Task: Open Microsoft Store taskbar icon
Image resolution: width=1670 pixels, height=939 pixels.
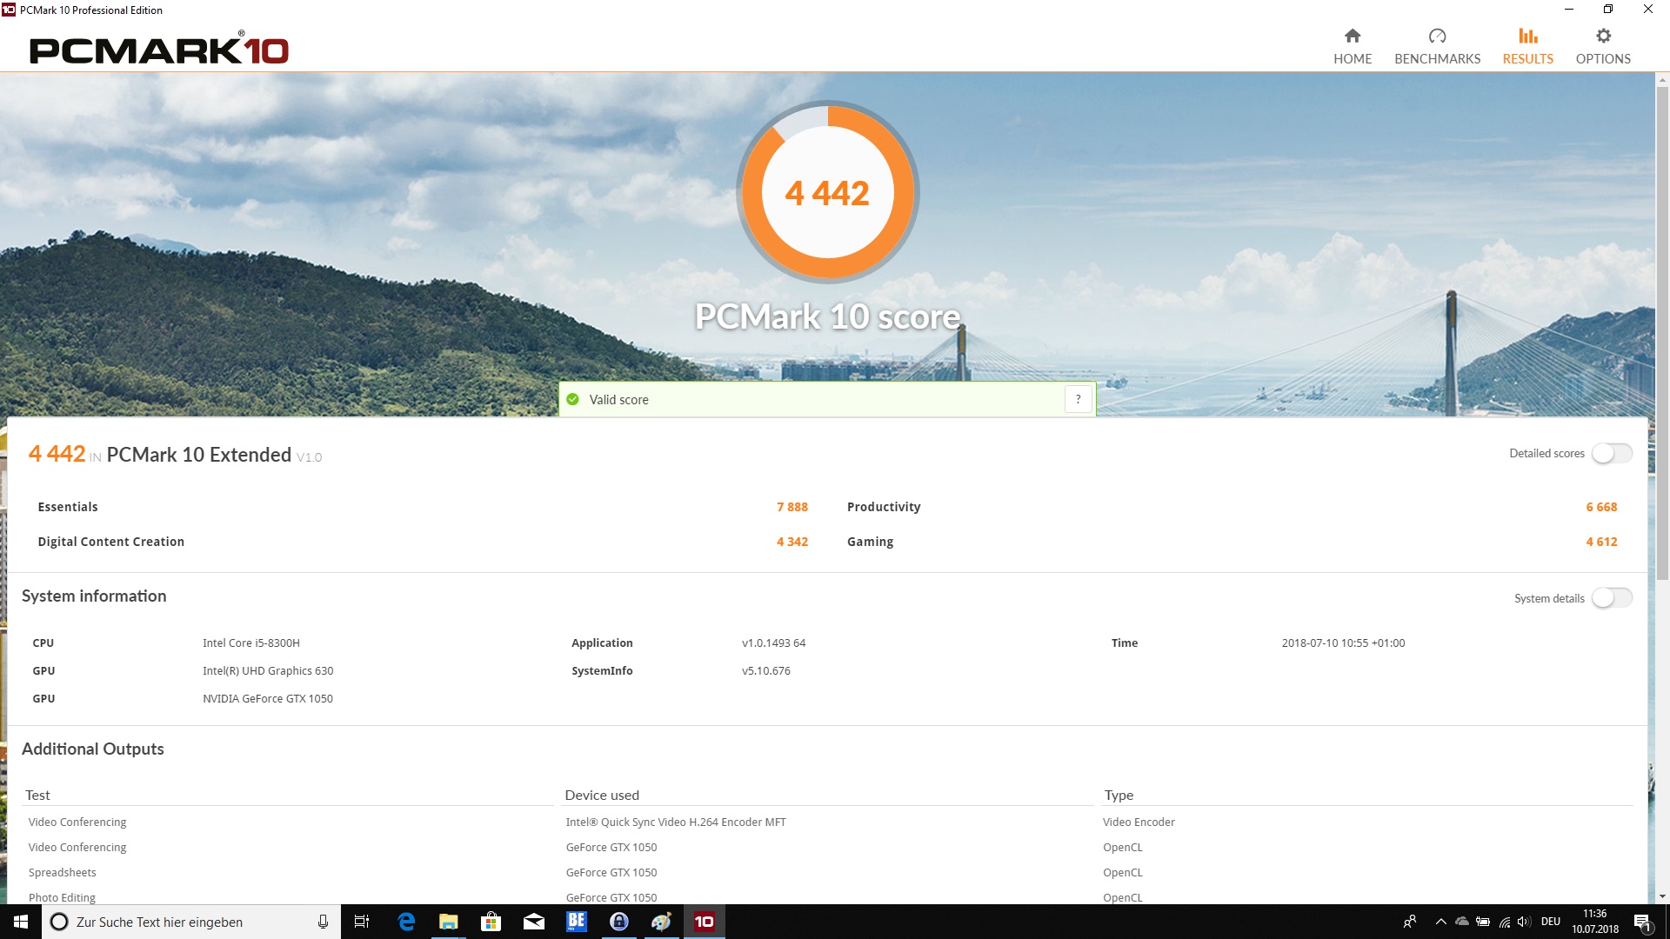Action: [x=491, y=922]
